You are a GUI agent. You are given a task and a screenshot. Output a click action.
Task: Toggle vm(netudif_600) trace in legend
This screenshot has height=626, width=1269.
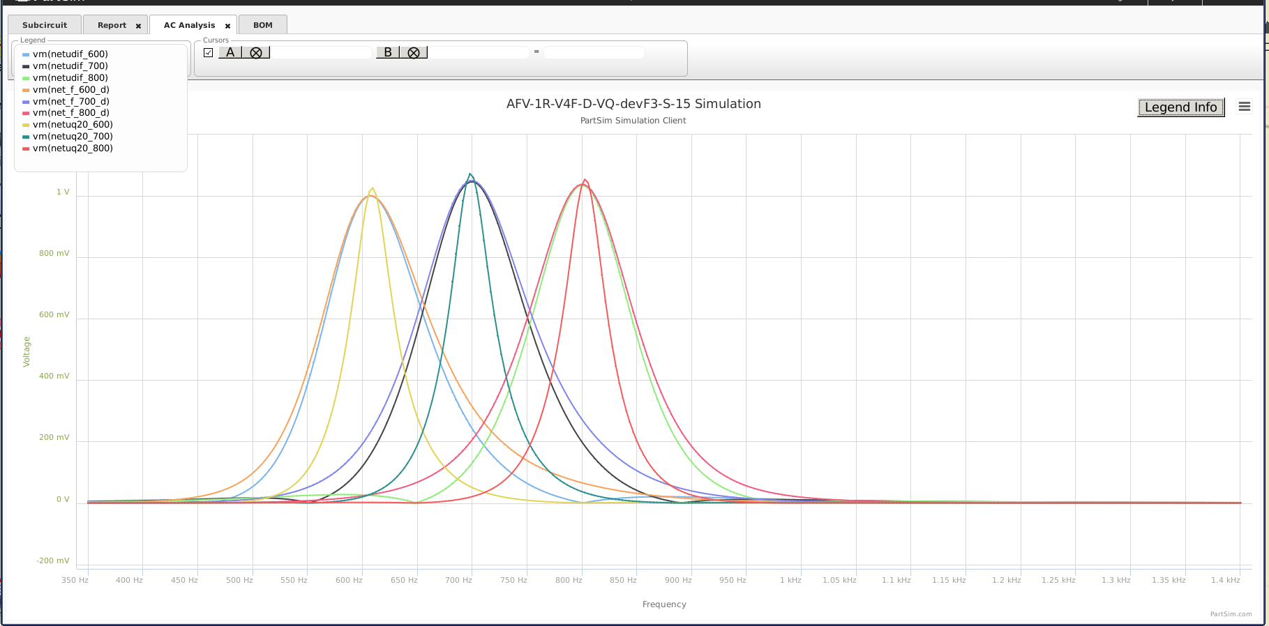pos(70,54)
